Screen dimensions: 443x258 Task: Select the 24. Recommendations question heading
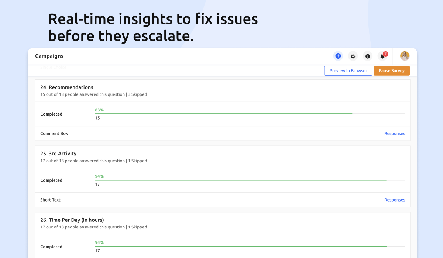tap(67, 87)
